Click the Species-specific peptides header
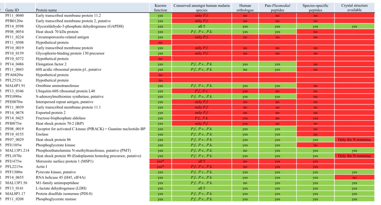Image resolution: width=381 pixels, height=205 pixels. 315,8
